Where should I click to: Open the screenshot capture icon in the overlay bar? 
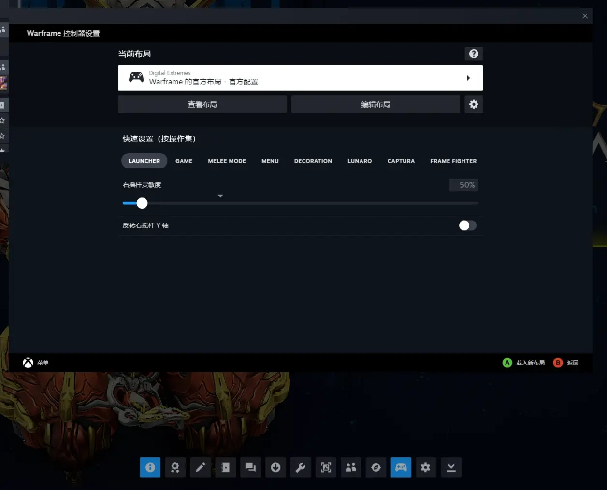pos(326,467)
